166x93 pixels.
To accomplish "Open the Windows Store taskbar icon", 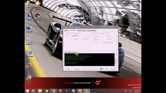I will (x=47, y=91).
